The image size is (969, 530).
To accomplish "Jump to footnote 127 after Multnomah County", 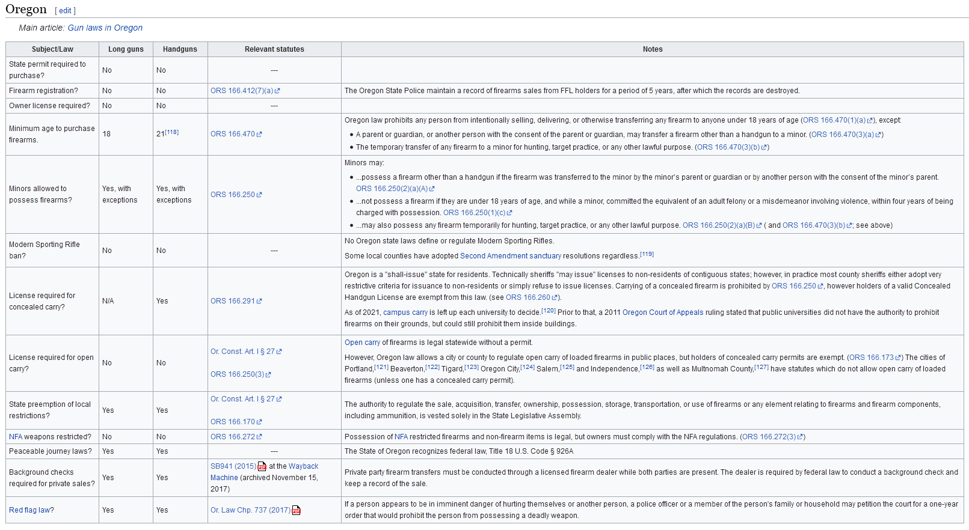I will click(x=761, y=367).
